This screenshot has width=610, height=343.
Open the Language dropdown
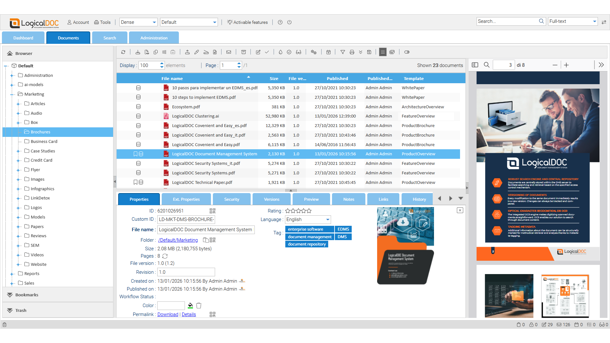click(x=328, y=219)
